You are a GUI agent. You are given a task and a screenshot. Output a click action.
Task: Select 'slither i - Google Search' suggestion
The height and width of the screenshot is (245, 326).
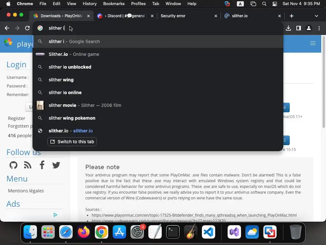click(x=158, y=41)
